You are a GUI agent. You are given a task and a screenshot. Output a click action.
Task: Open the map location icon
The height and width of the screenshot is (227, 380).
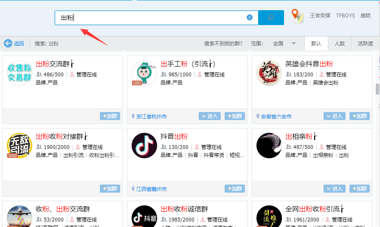pyautogui.click(x=297, y=16)
